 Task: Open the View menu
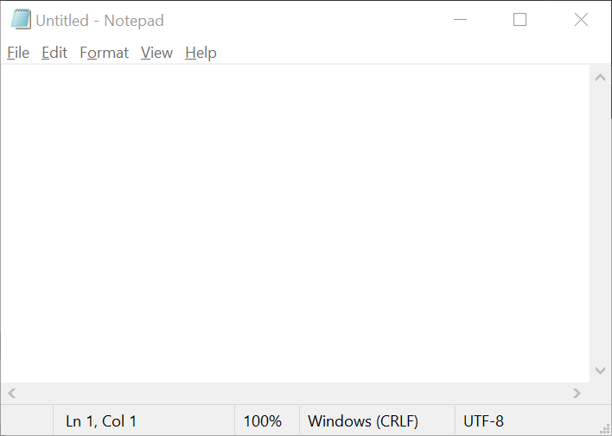point(157,53)
